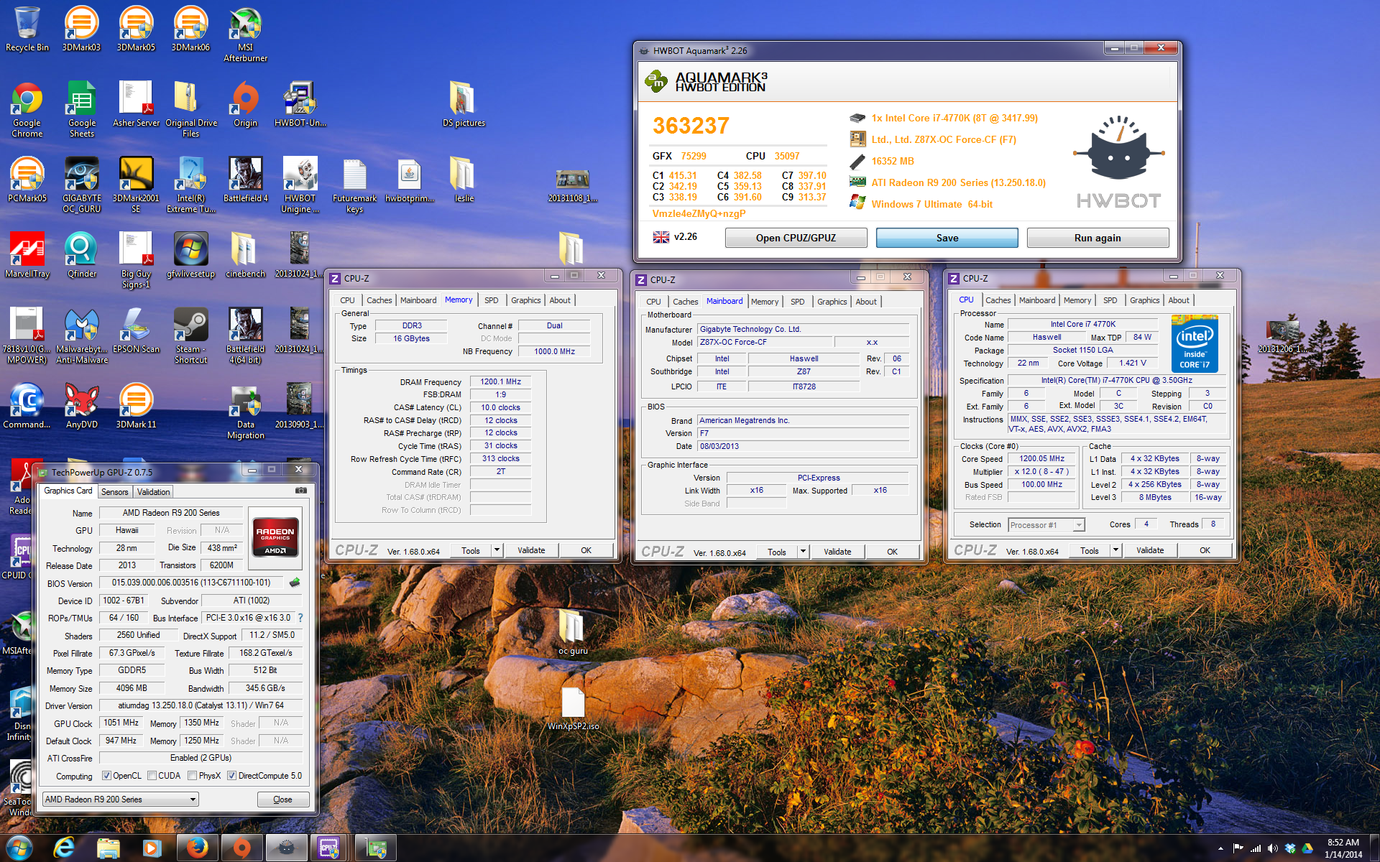Open About tab in Mainboard CPU-Z window
This screenshot has height=862, width=1380.
tap(866, 302)
